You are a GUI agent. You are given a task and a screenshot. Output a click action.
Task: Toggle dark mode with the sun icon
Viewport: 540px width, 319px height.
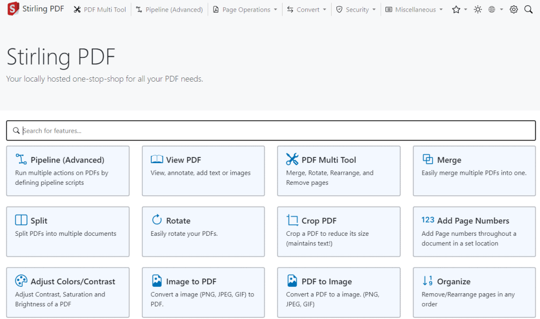[478, 9]
